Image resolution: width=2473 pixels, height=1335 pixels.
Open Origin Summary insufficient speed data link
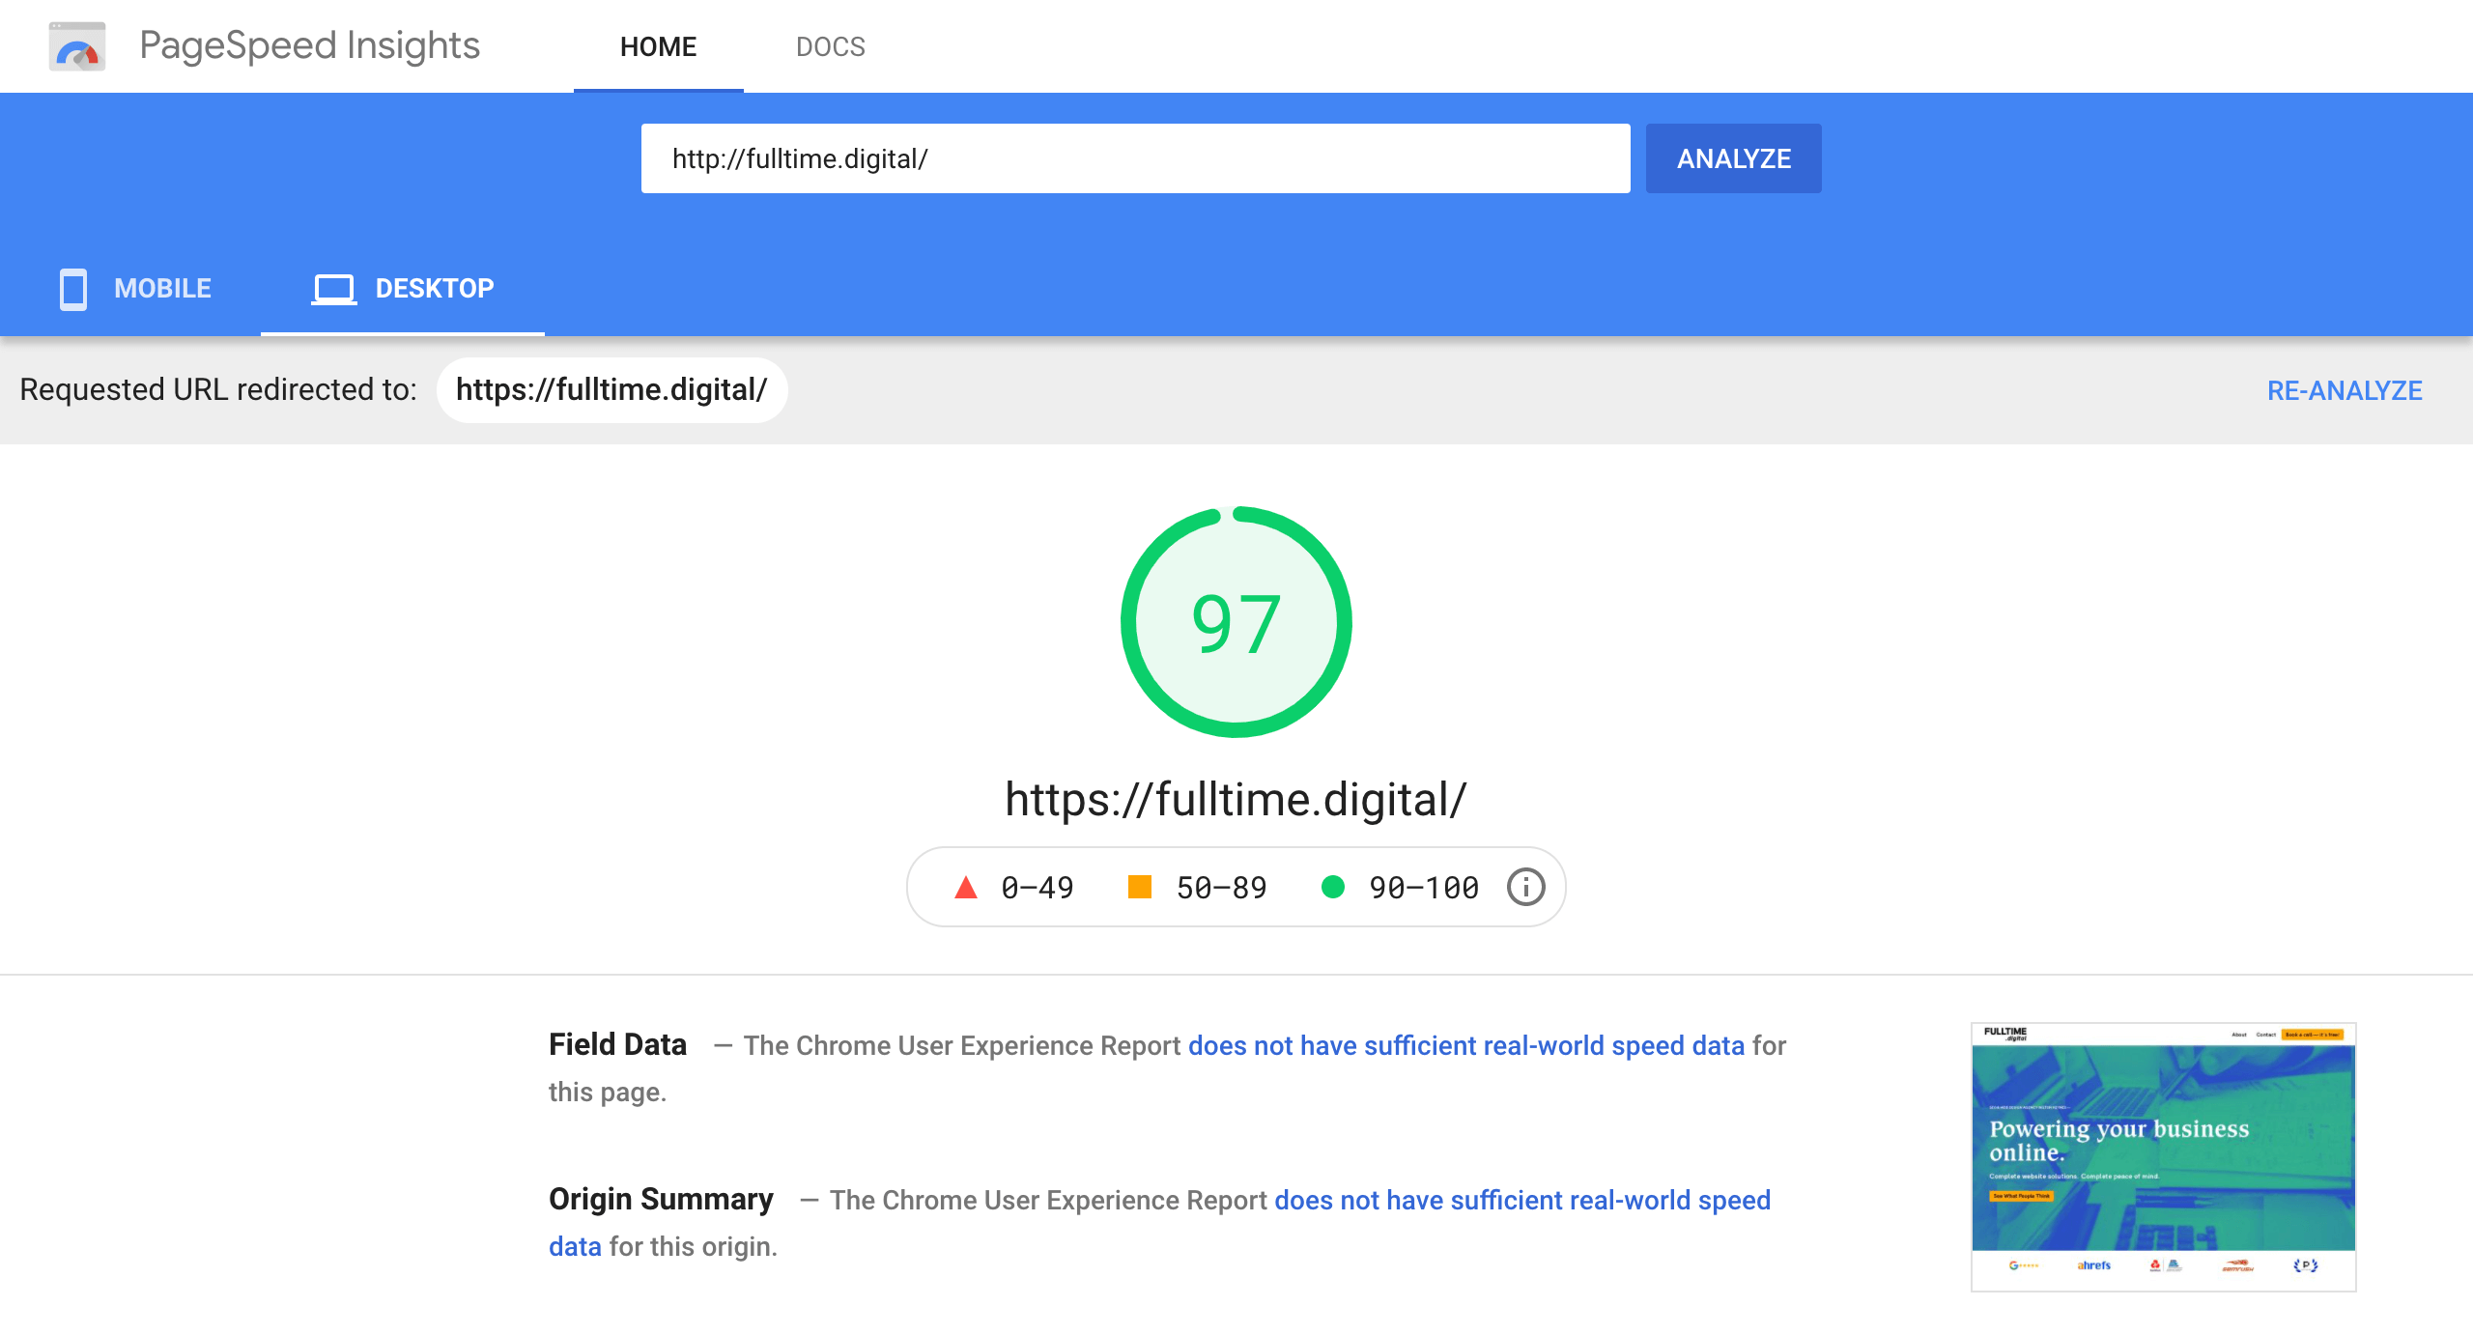1521,1200
